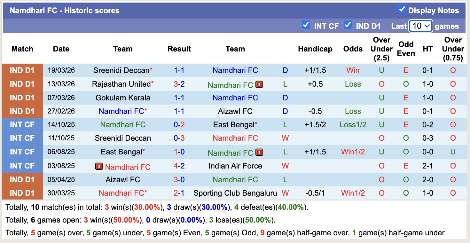Disable the IND D1 filter checkbox

pyautogui.click(x=348, y=25)
